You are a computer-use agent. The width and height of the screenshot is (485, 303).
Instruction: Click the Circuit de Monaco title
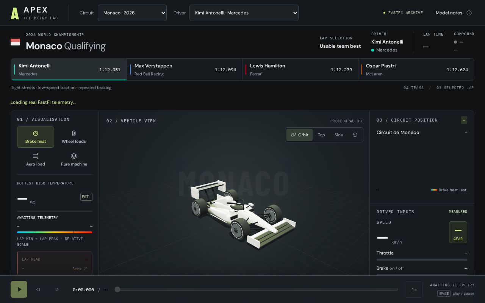(398, 133)
